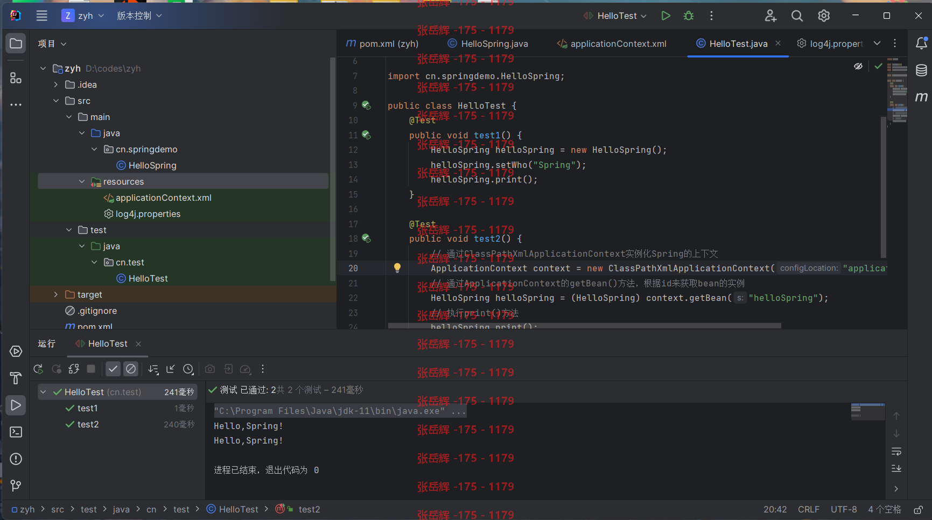Show hidden editor tabs chevron
Screen dimensions: 932x520
[877, 43]
